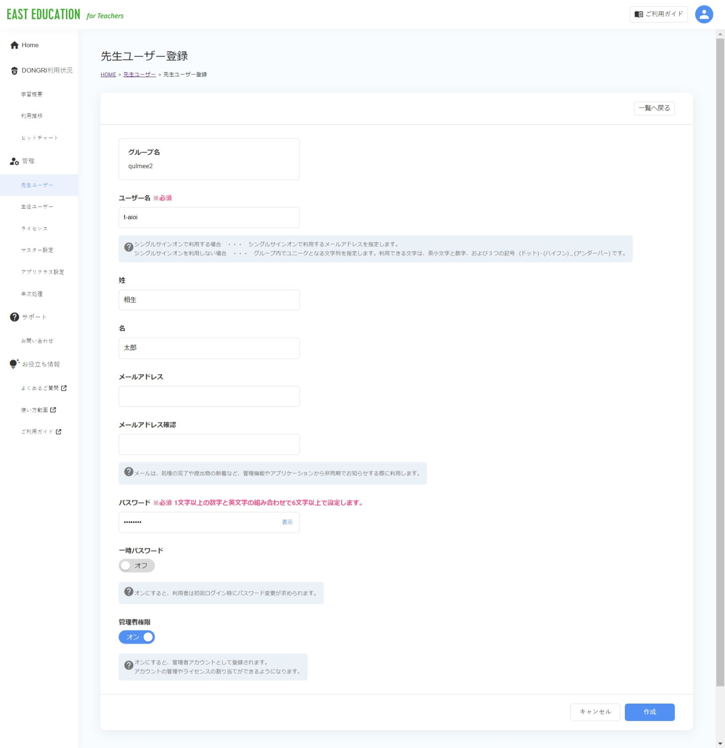Click help icon in admin rights hint

pos(129,665)
